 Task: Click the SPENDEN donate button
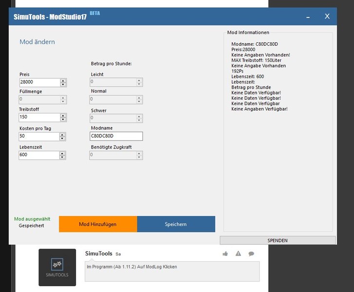click(278, 240)
